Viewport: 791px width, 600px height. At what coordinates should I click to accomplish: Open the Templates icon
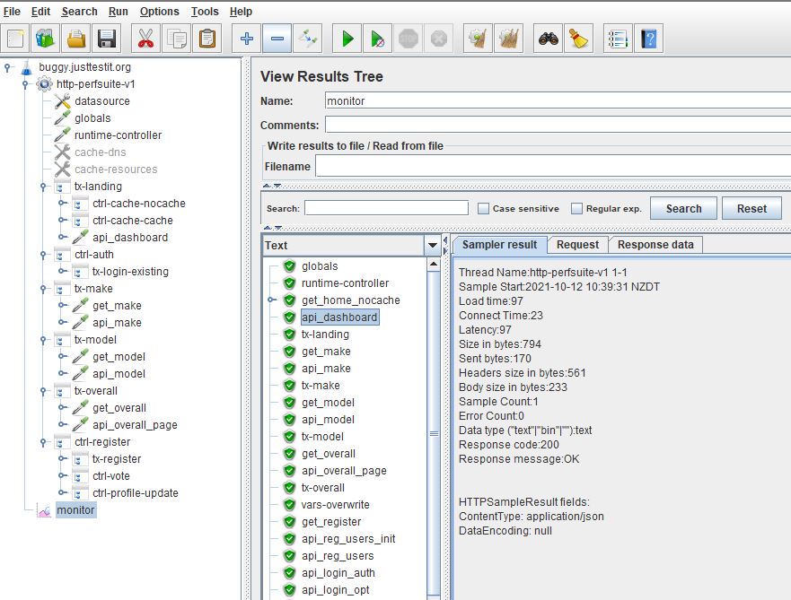pos(46,39)
